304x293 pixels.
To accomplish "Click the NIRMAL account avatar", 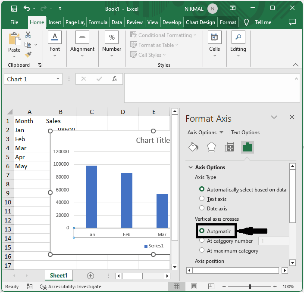I will pyautogui.click(x=212, y=9).
